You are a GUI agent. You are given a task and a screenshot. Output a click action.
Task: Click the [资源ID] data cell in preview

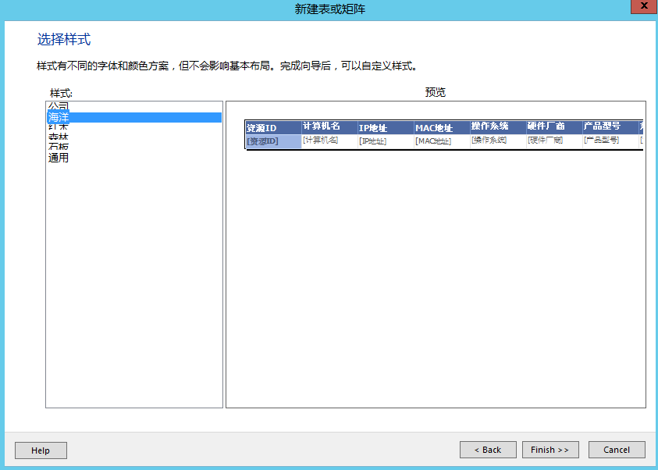pyautogui.click(x=274, y=141)
